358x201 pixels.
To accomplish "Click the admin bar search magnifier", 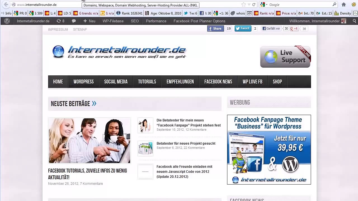I will point(354,21).
